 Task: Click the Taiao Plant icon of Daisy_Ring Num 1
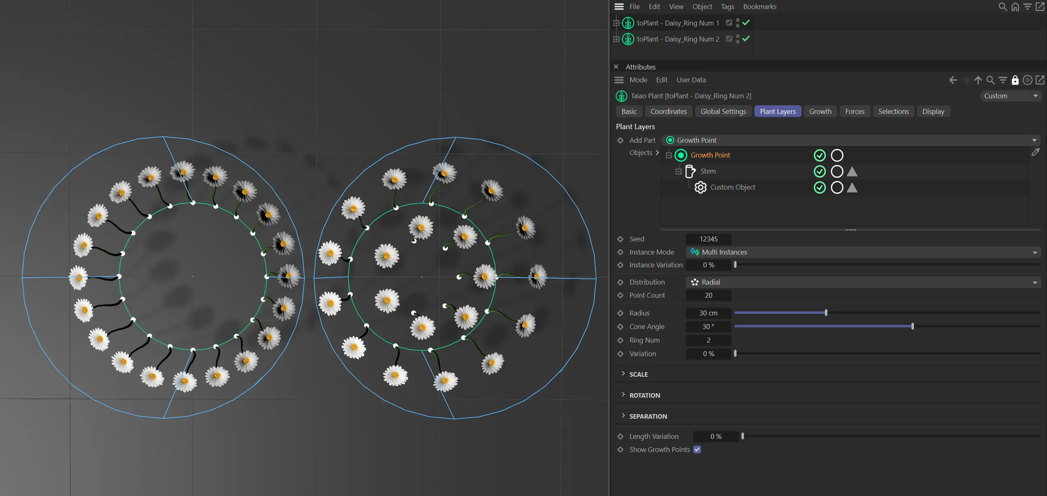pos(628,23)
